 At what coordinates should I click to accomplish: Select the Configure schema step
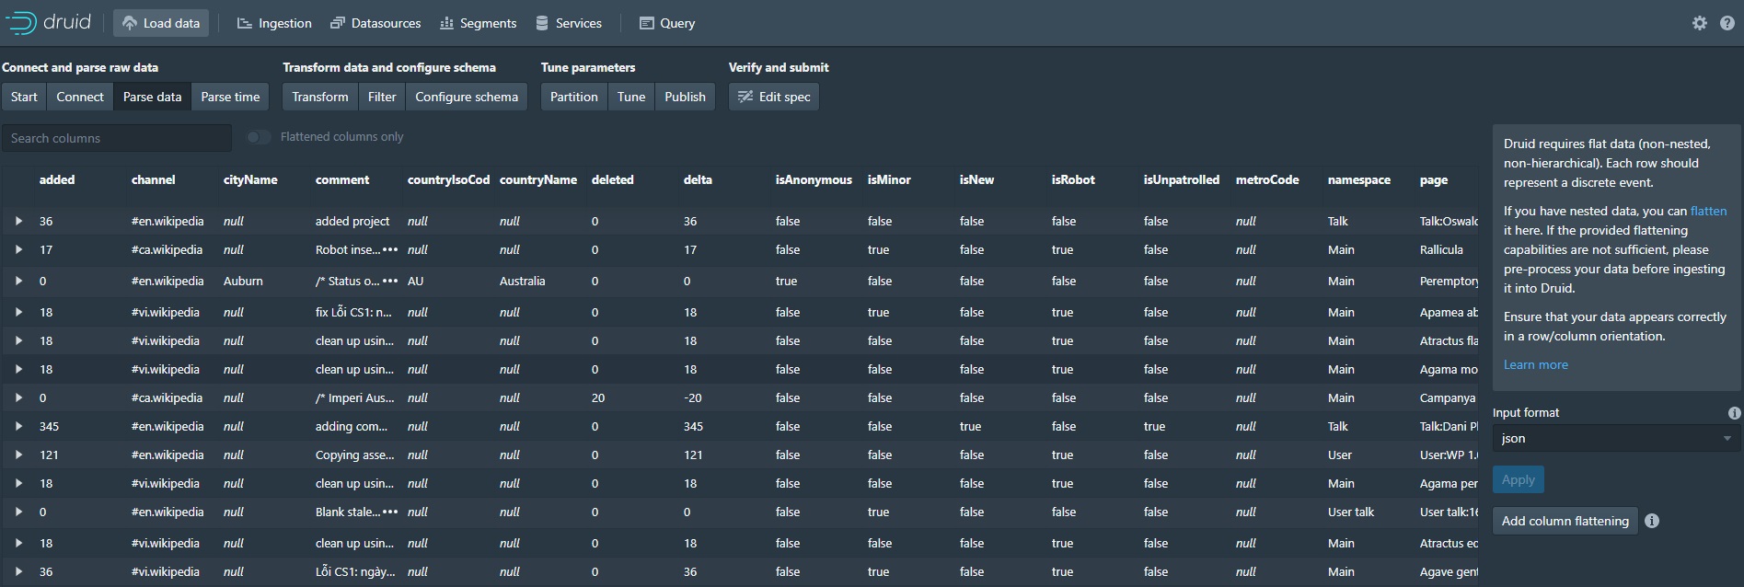[466, 97]
